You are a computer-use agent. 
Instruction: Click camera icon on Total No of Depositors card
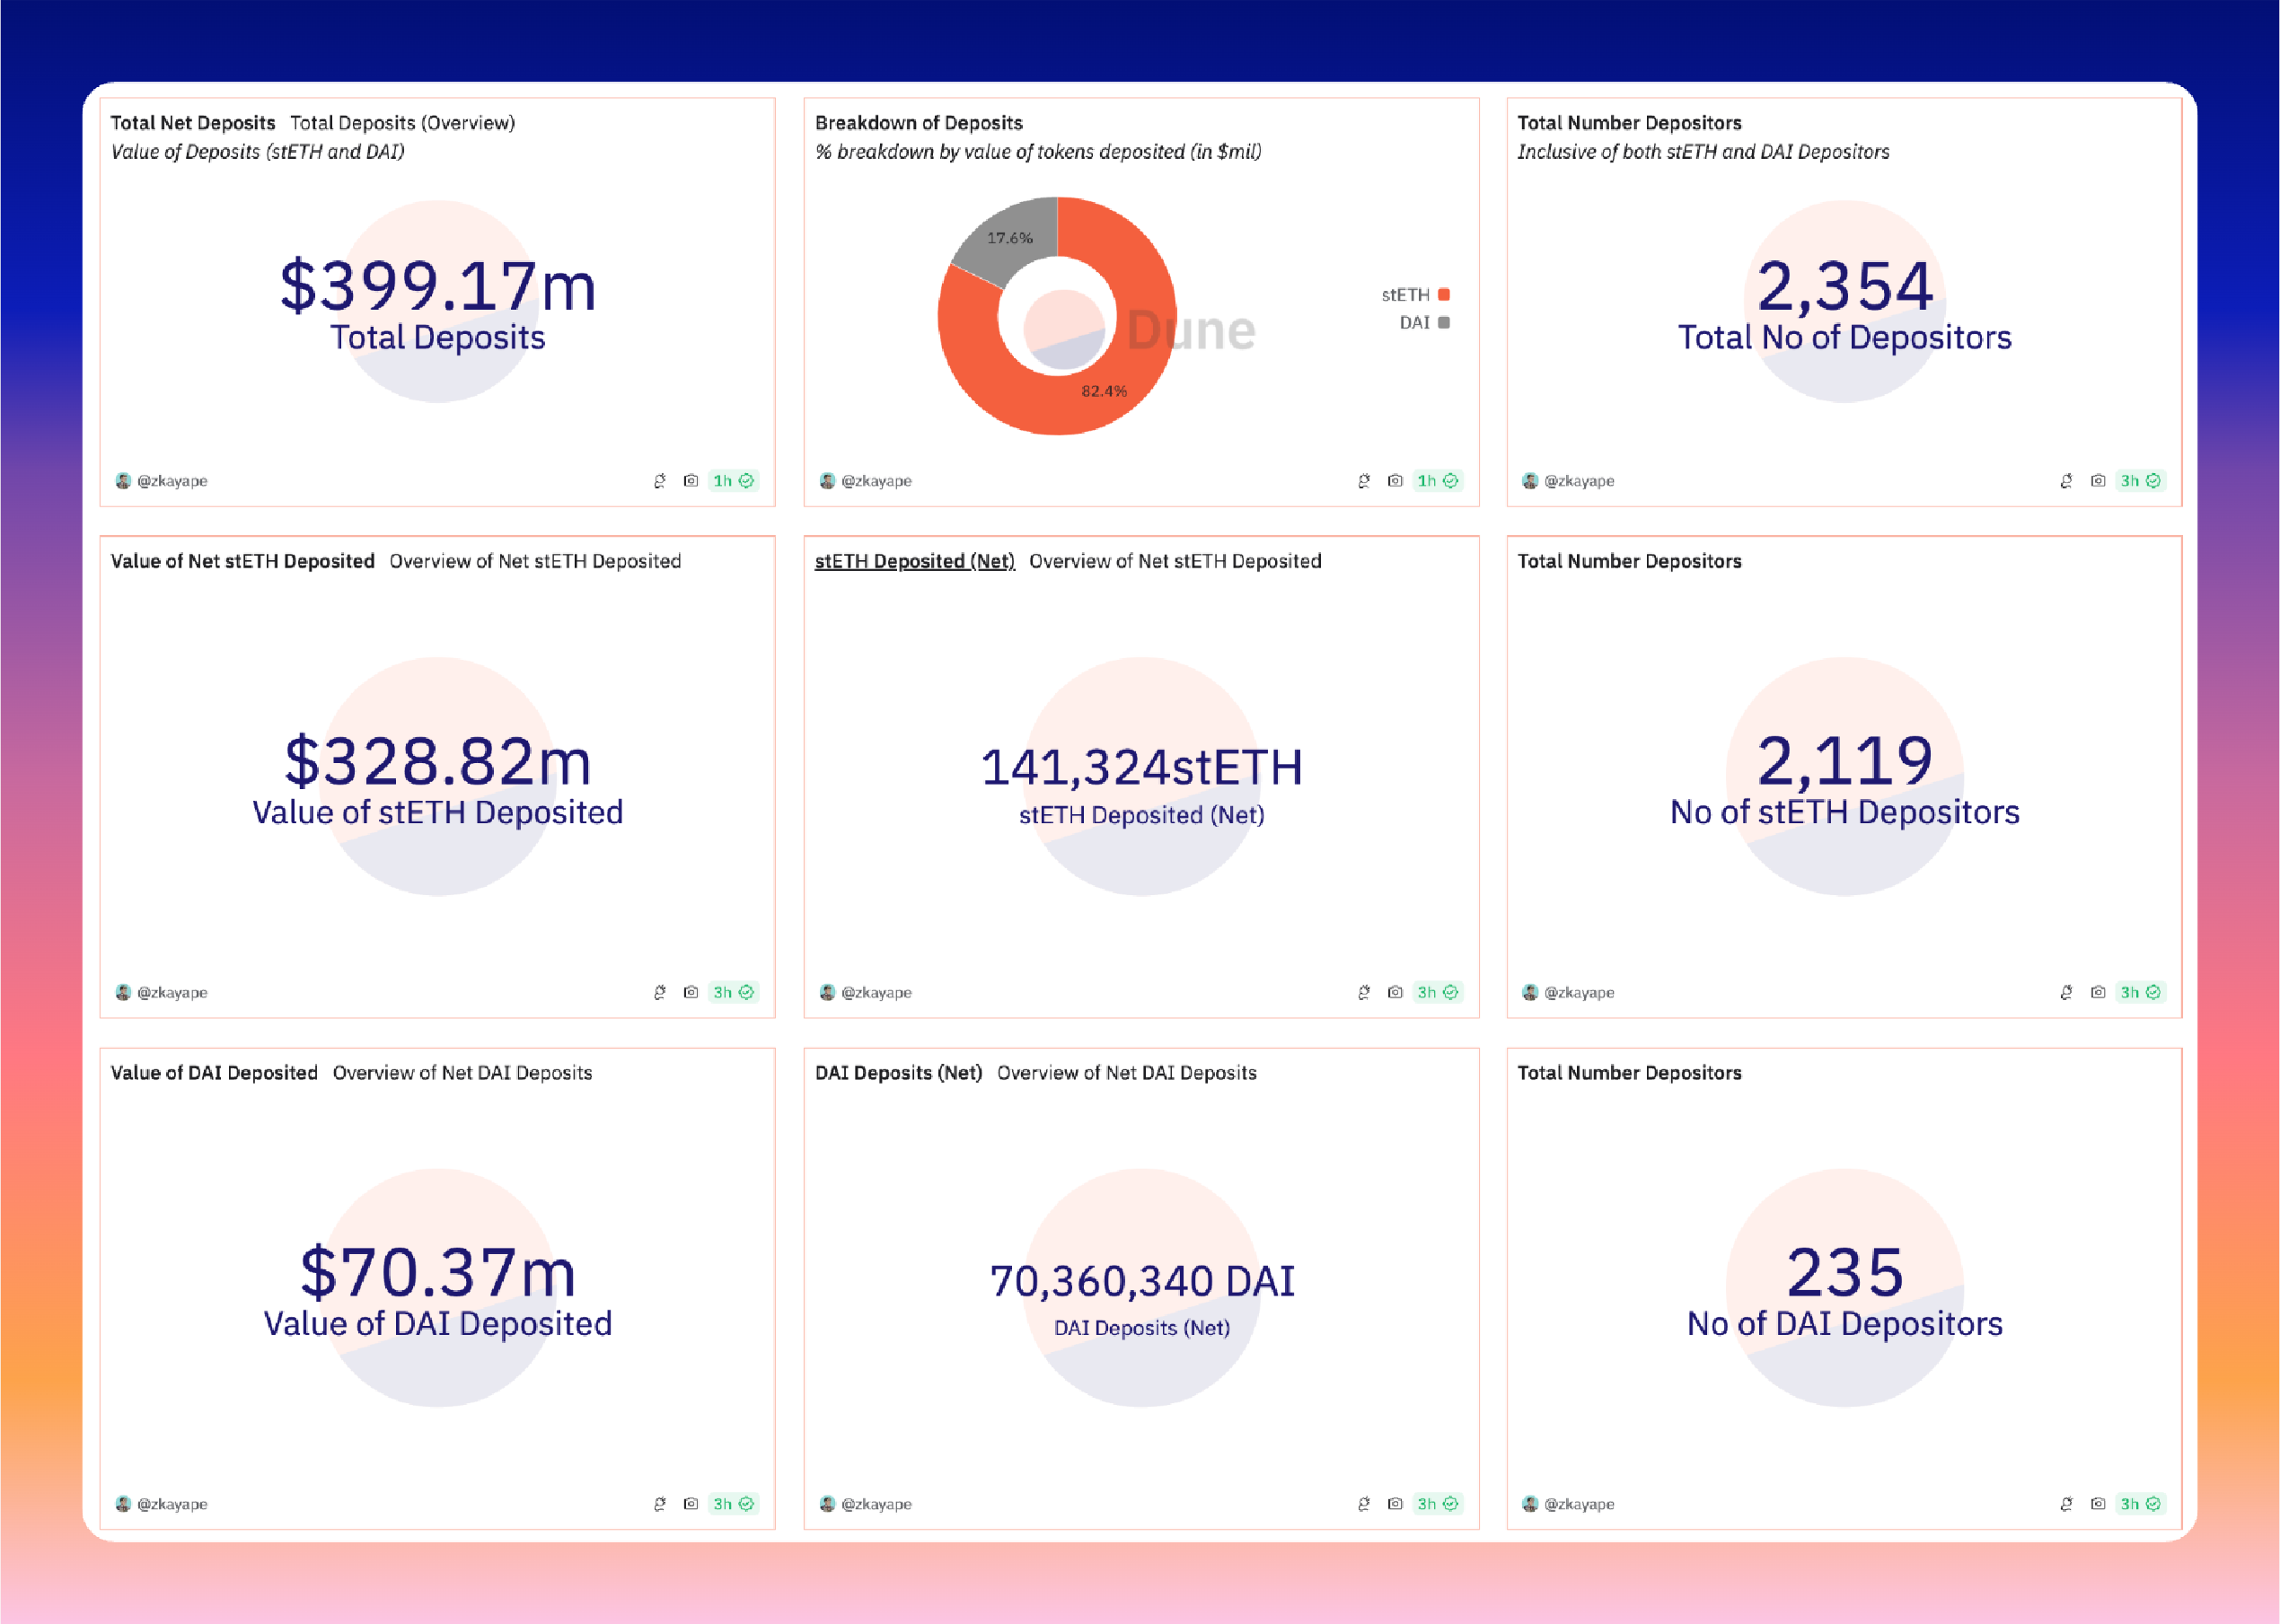coord(2098,481)
